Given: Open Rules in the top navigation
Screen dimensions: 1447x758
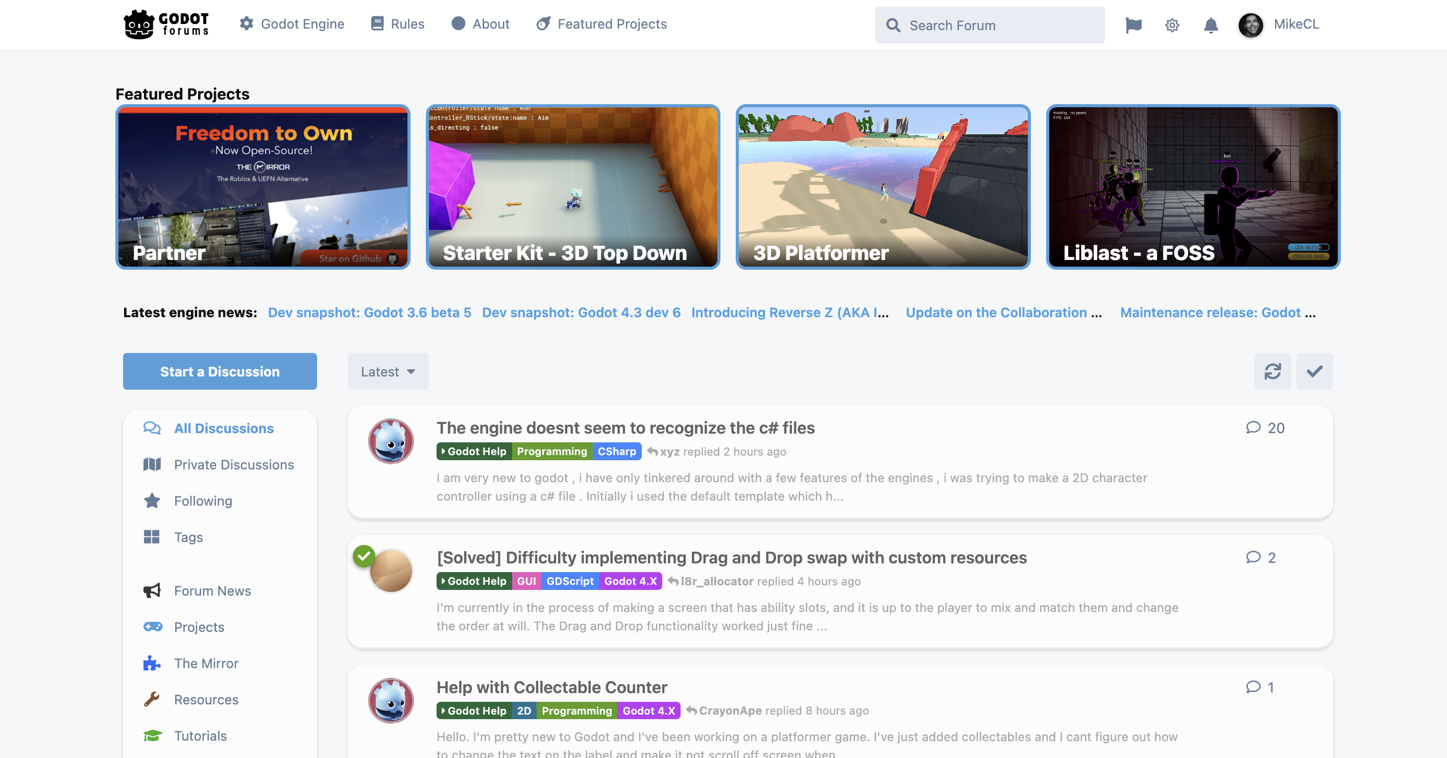Looking at the screenshot, I should point(398,23).
